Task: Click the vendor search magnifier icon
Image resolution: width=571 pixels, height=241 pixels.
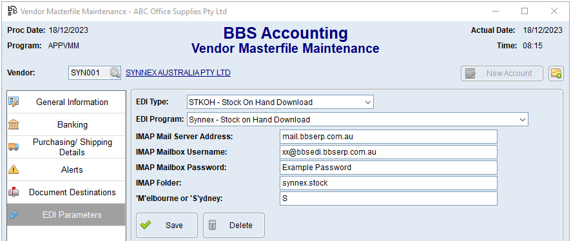Action: (115, 73)
